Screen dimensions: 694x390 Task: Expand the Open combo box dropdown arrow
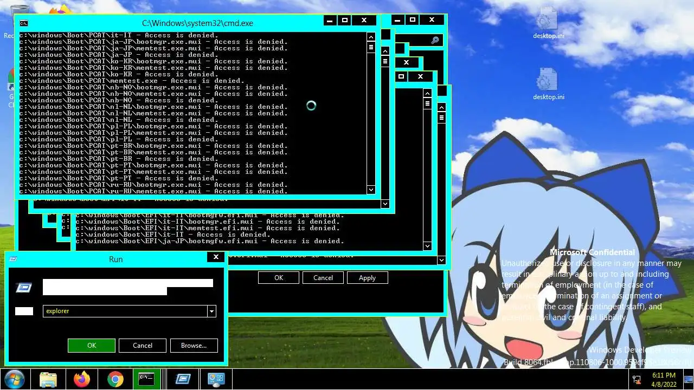tap(212, 311)
